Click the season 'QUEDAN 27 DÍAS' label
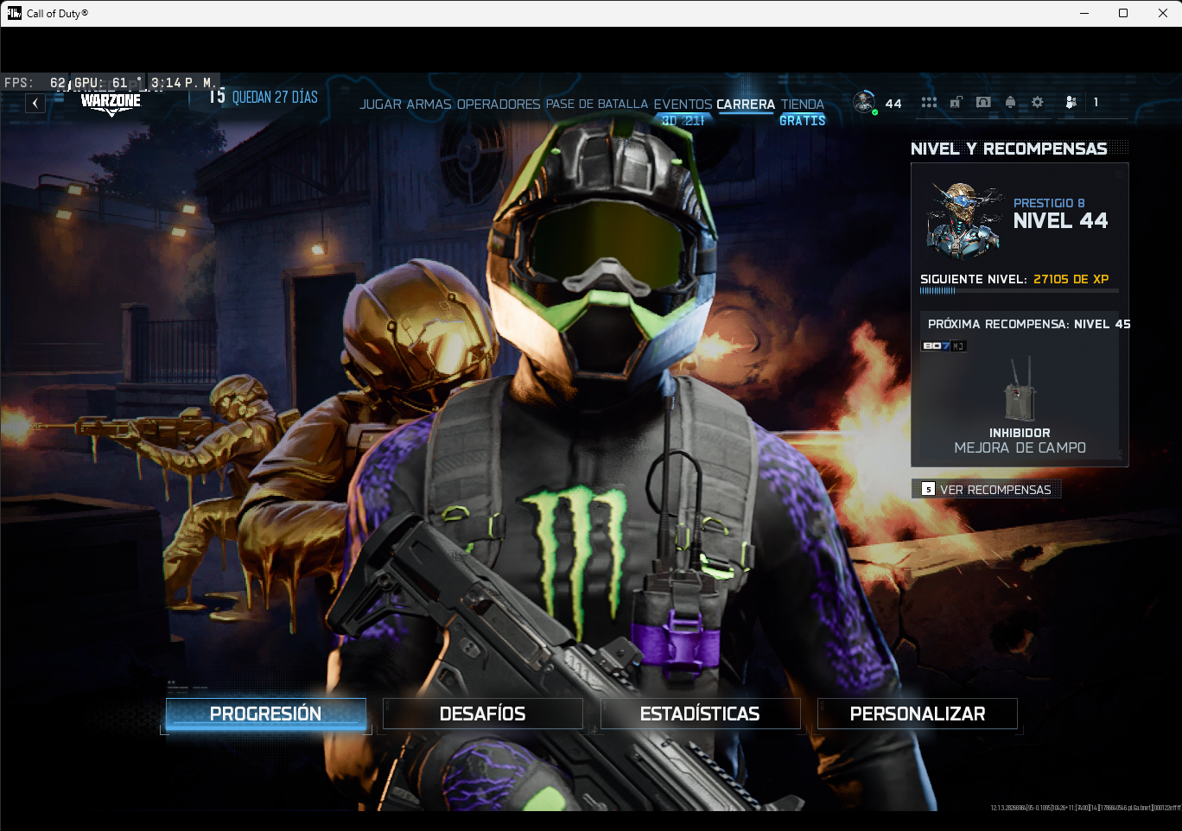 pyautogui.click(x=275, y=97)
